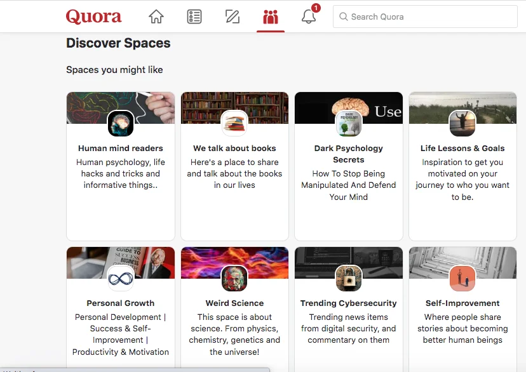Screen dimensions: 526x372
Task: Open Personal Growth space title
Action: coord(121,303)
